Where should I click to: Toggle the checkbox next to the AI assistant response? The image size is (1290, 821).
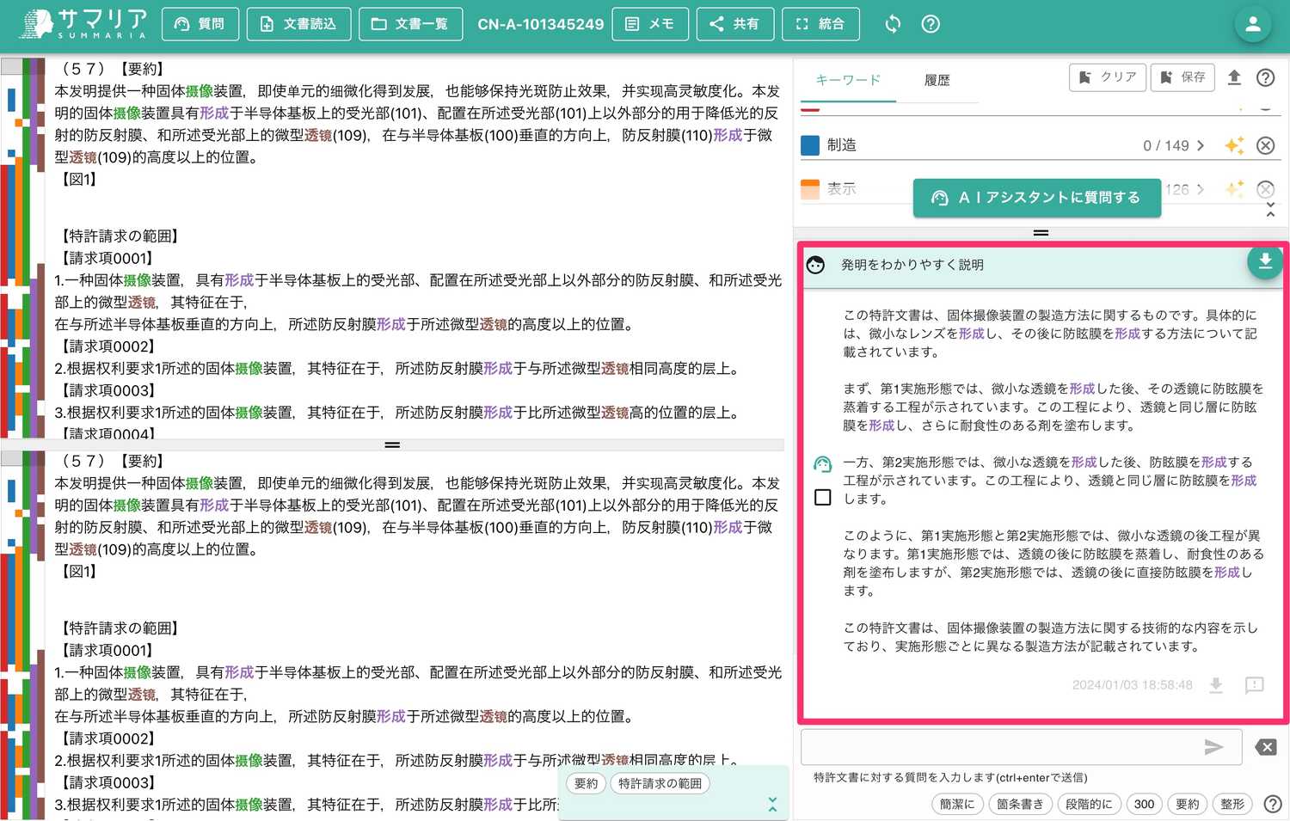[822, 497]
